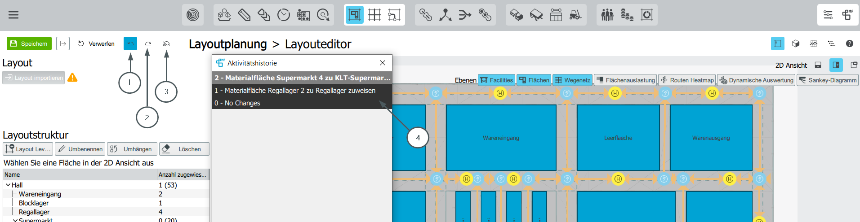Open the help question mark icon
Viewport: 860px width, 222px height.
(x=850, y=44)
